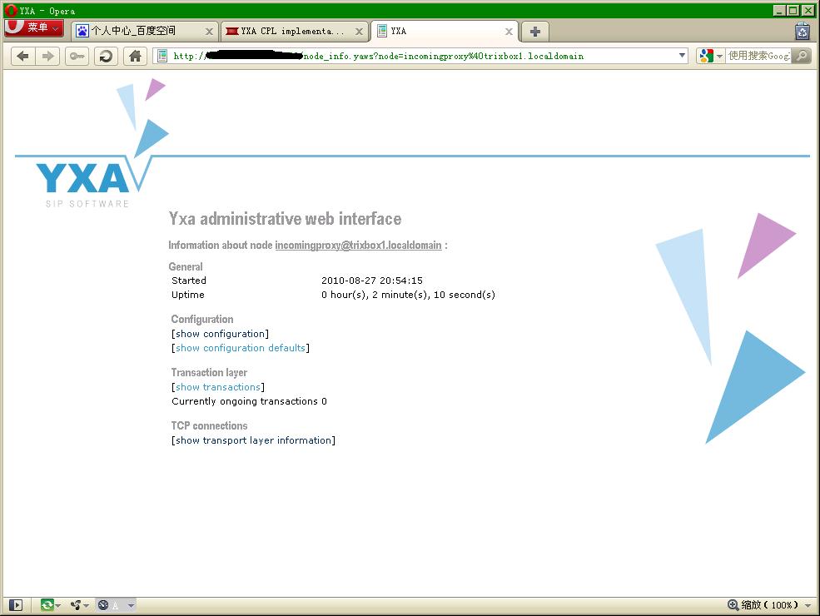
Task: Expand the Opera Unite dropdown arrow
Action: pos(87,605)
